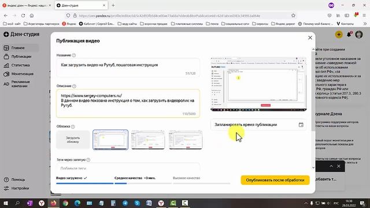Image resolution: width=370 pixels, height=208 pixels.
Task: Open Помощь in the sidebar
Action: pos(14,180)
